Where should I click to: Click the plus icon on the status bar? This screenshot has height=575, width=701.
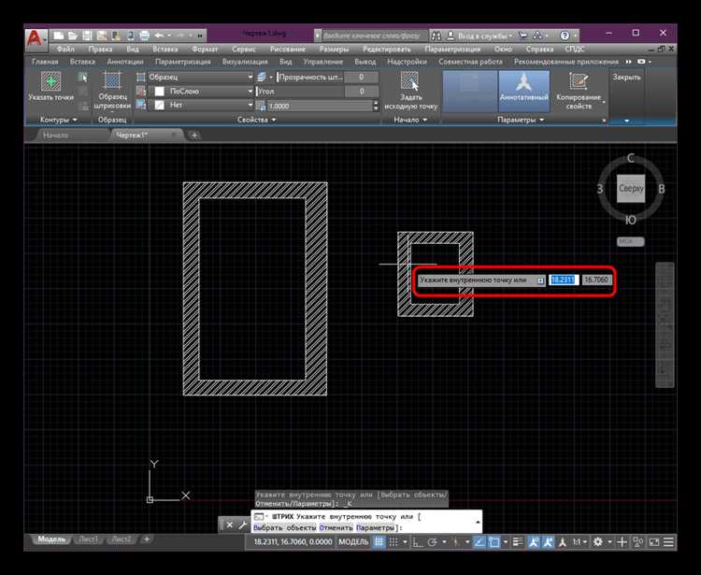(x=622, y=542)
